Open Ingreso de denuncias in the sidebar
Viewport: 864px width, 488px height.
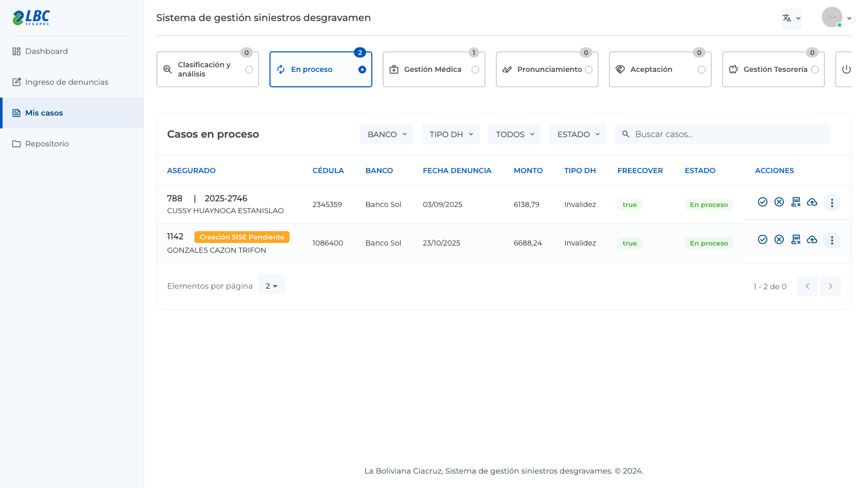[x=72, y=82]
